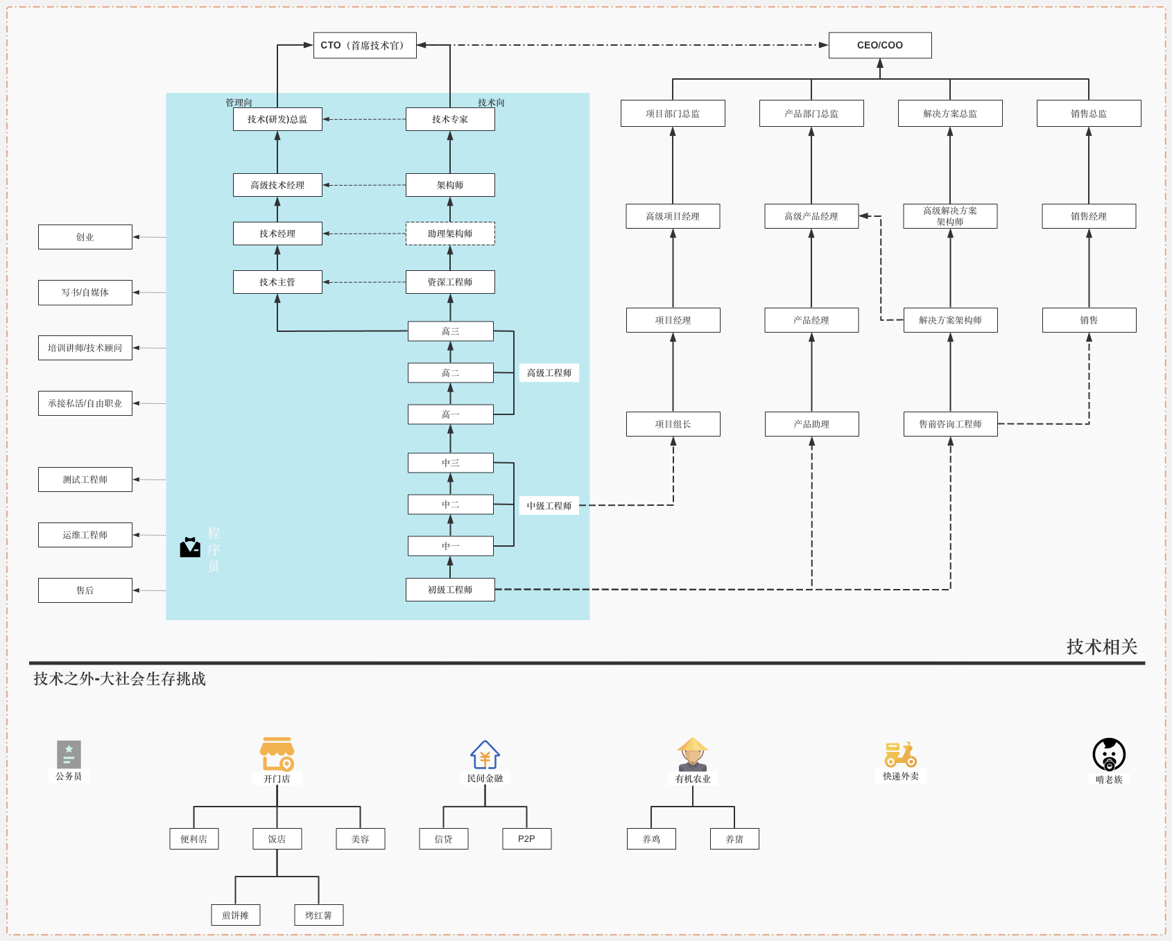Select the 中三 level box
The height and width of the screenshot is (941, 1172).
pyautogui.click(x=451, y=463)
